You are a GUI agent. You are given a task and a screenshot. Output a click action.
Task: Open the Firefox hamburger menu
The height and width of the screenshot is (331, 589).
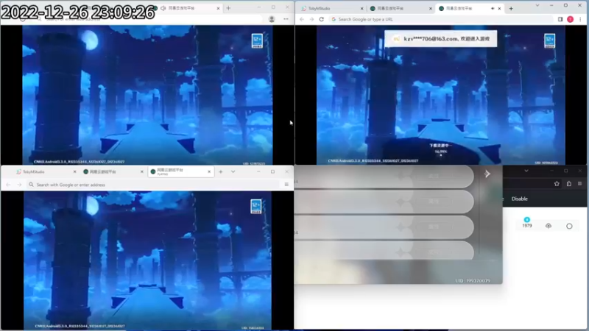286,185
